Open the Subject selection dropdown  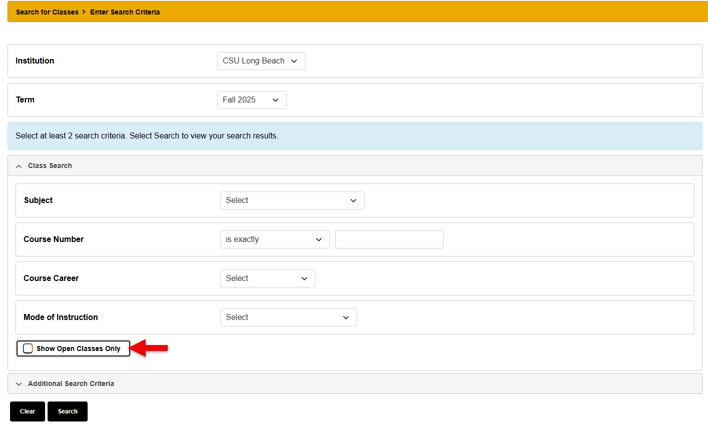pos(292,200)
